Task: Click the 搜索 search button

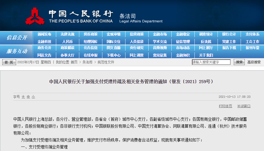Action: (x=239, y=62)
